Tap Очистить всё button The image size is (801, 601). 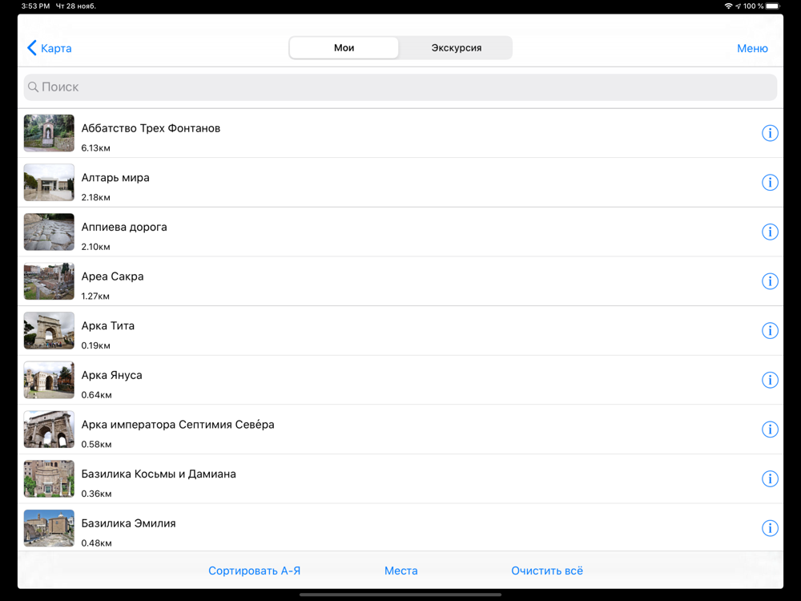[547, 571]
